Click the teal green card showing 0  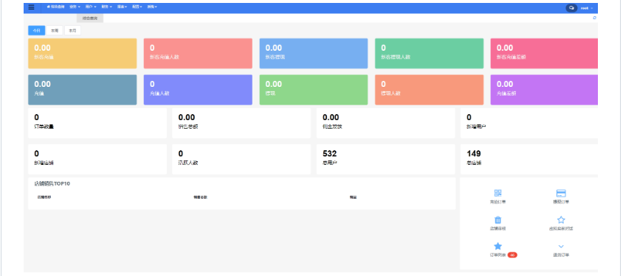[x=429, y=54]
